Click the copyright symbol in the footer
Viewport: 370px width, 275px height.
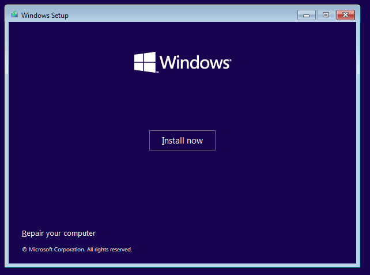tap(24, 250)
